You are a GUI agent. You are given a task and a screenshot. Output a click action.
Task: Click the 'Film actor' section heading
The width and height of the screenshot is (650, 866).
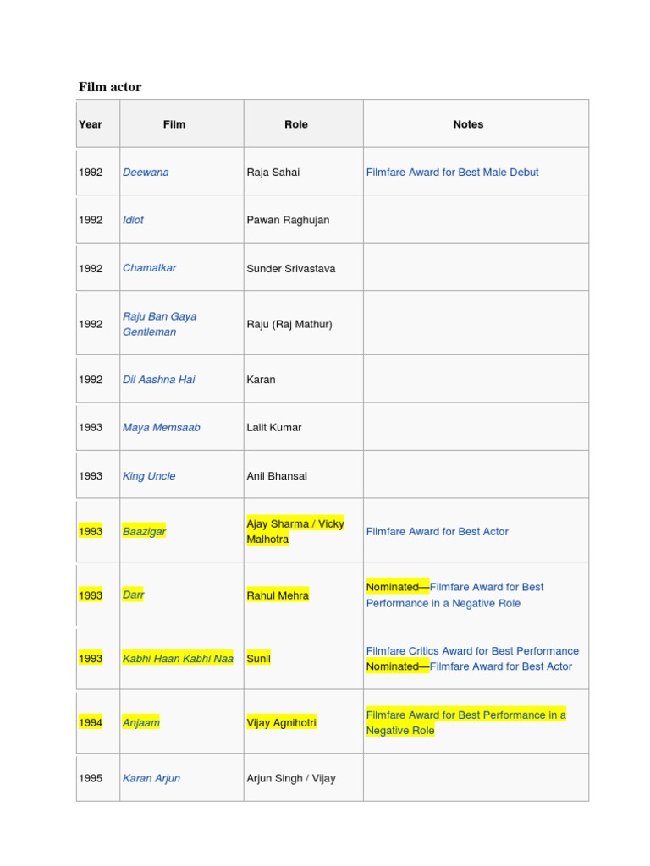110,87
